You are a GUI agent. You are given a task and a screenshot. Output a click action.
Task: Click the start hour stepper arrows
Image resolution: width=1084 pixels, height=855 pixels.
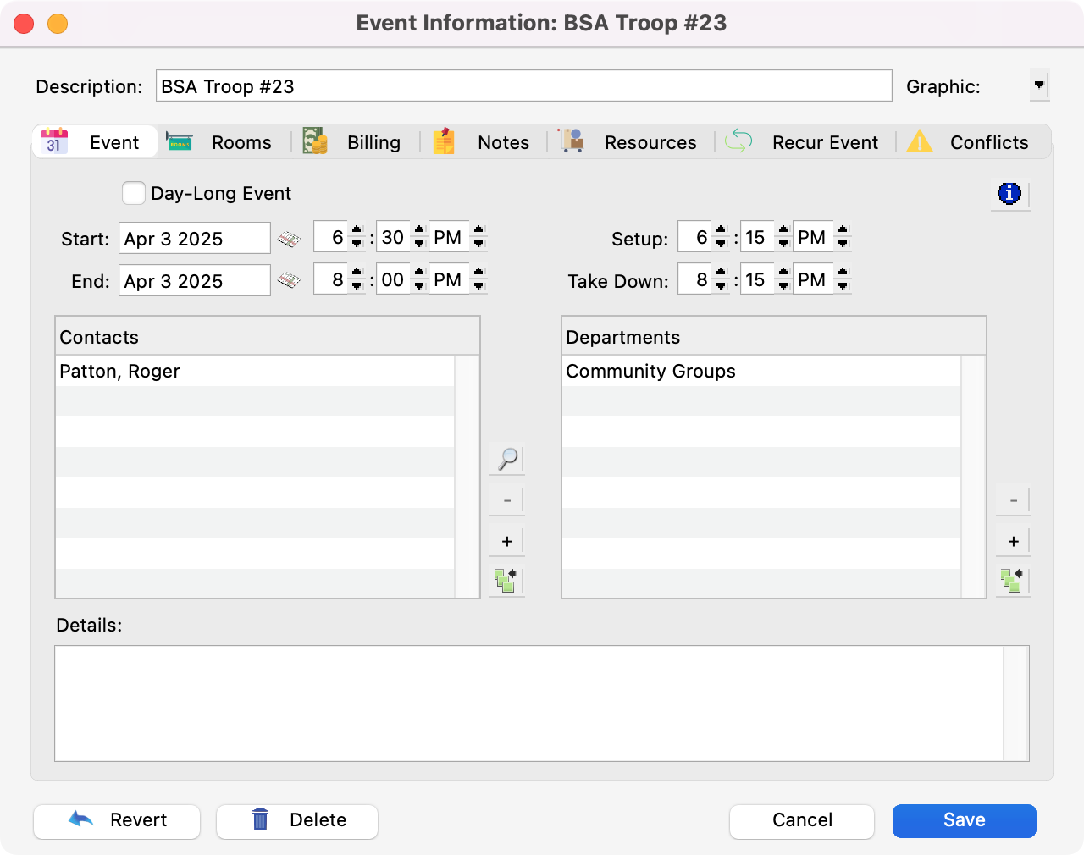pos(357,238)
